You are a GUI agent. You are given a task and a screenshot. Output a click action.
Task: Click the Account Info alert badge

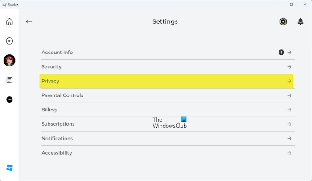(x=281, y=53)
